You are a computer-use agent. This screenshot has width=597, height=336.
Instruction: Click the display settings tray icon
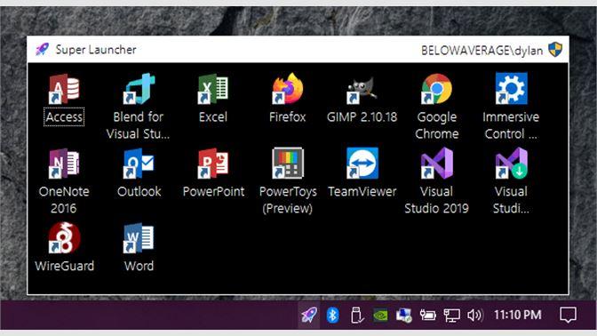[x=403, y=316]
